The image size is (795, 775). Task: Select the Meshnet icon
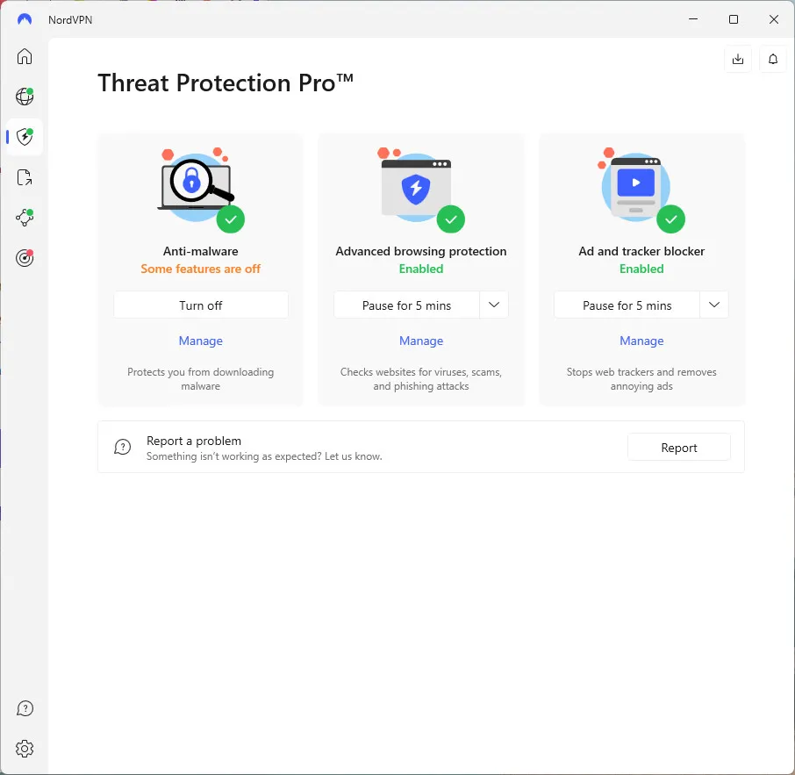point(24,218)
